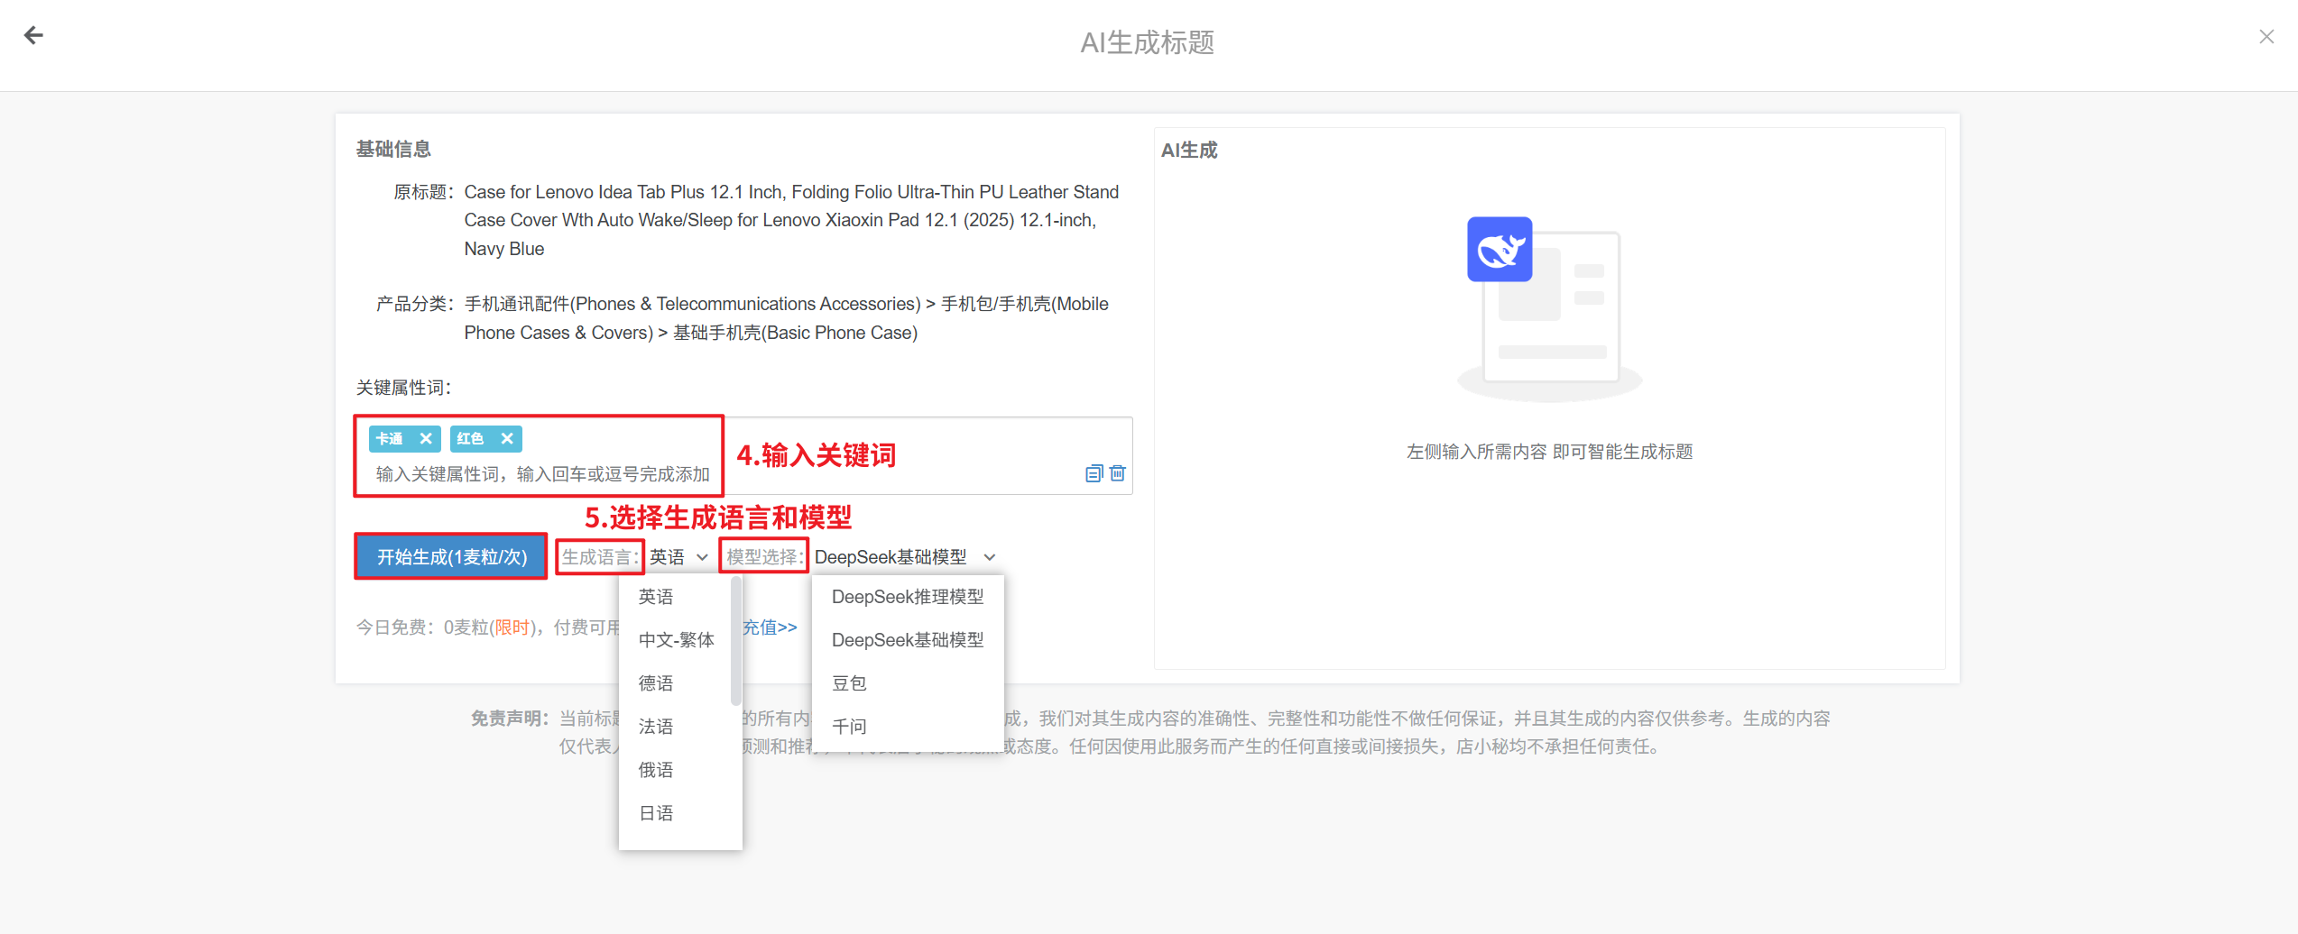Choose 豆包 model option
2298x934 pixels.
849,683
